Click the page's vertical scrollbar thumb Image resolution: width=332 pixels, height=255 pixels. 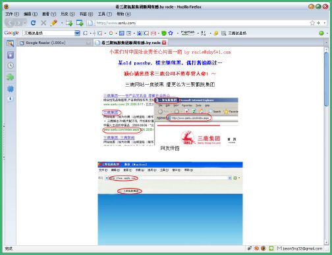tap(326, 80)
